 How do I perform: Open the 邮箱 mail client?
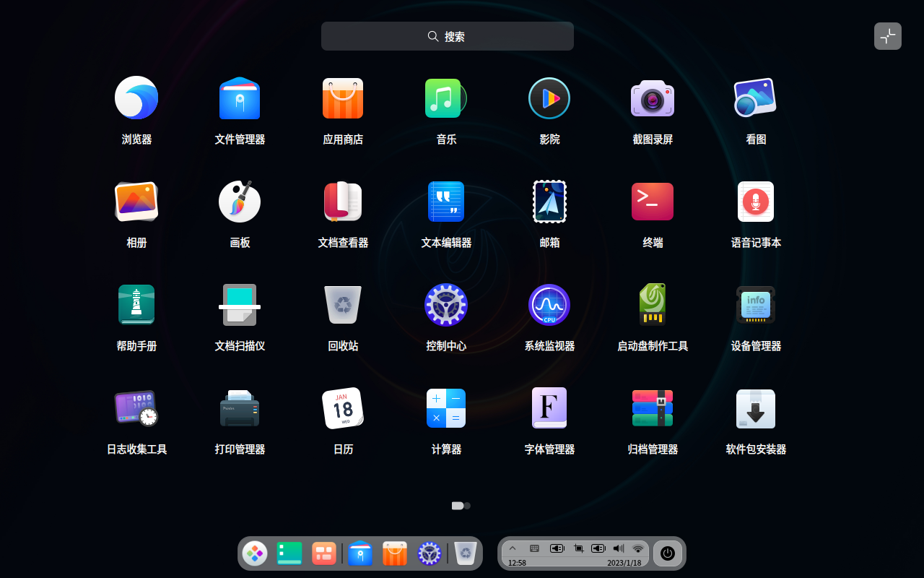pyautogui.click(x=549, y=202)
